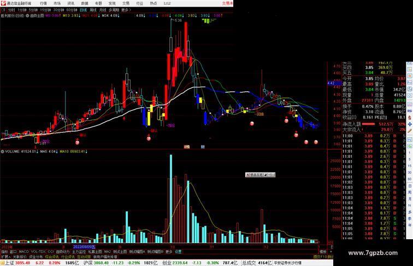Click 上证 index in status bar
Viewport: 413px width, 266px height.
tap(9, 263)
